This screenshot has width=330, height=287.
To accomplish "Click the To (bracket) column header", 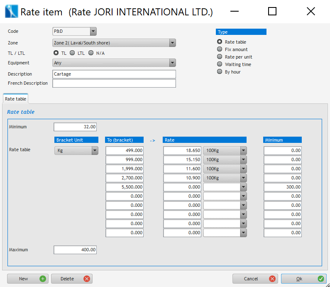I will point(125,140).
